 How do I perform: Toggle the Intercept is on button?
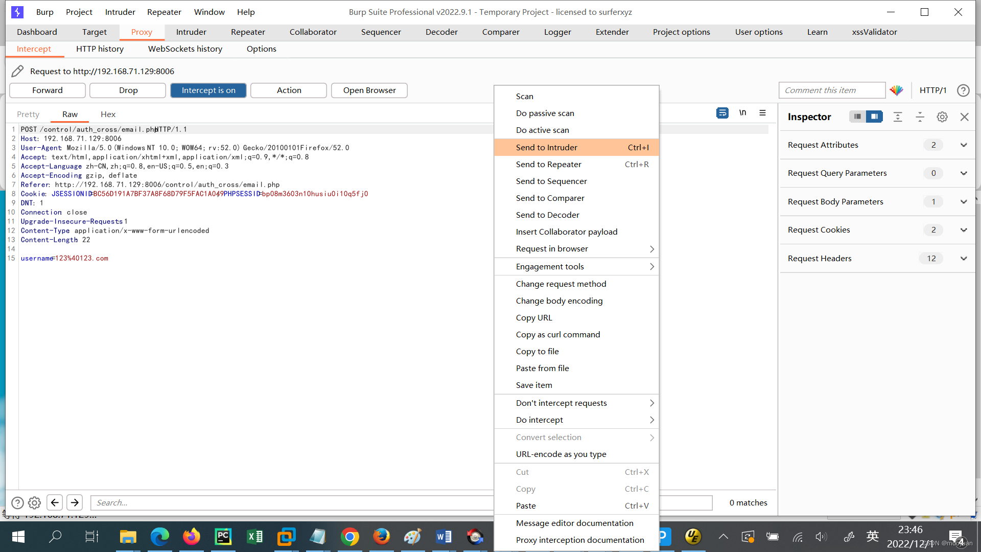click(x=208, y=90)
